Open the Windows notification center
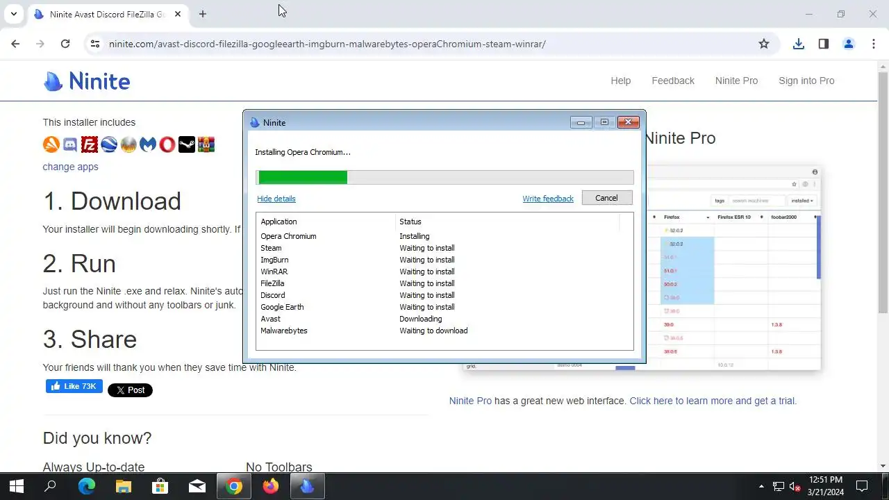Image resolution: width=889 pixels, height=500 pixels. 862,486
